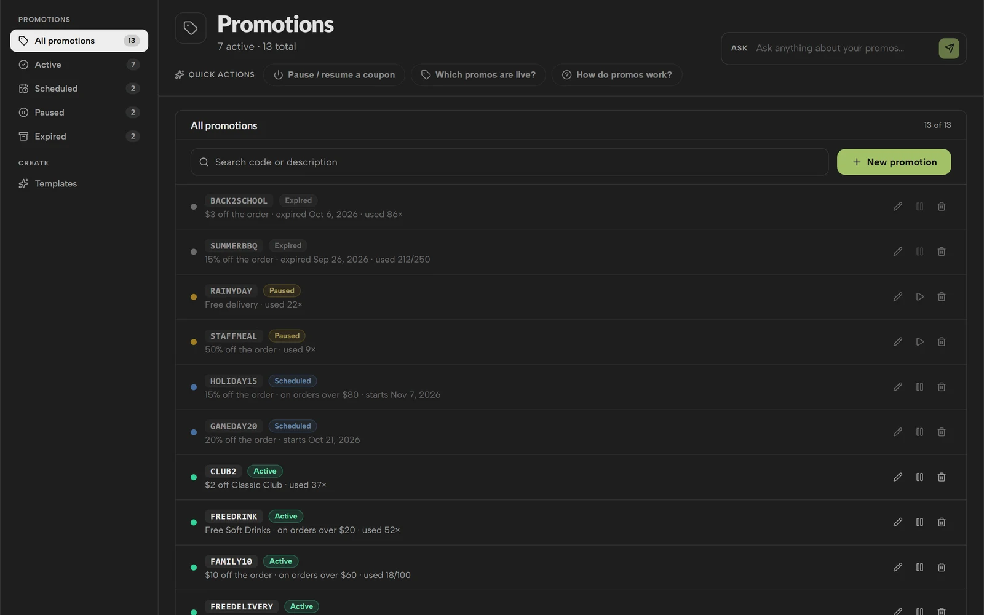The height and width of the screenshot is (615, 984).
Task: Edit the CLUB2 promotion
Action: (x=898, y=477)
